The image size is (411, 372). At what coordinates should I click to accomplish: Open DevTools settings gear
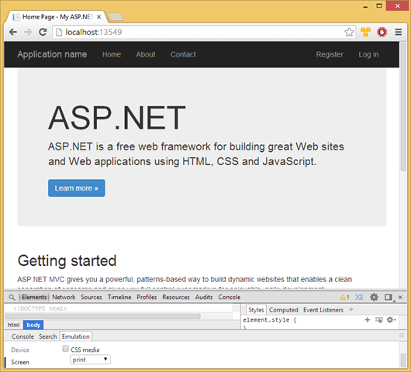(374, 297)
